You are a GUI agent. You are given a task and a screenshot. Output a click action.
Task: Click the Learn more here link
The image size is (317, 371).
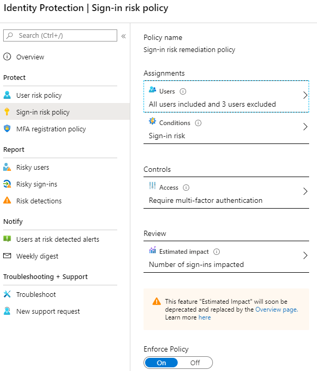click(204, 317)
